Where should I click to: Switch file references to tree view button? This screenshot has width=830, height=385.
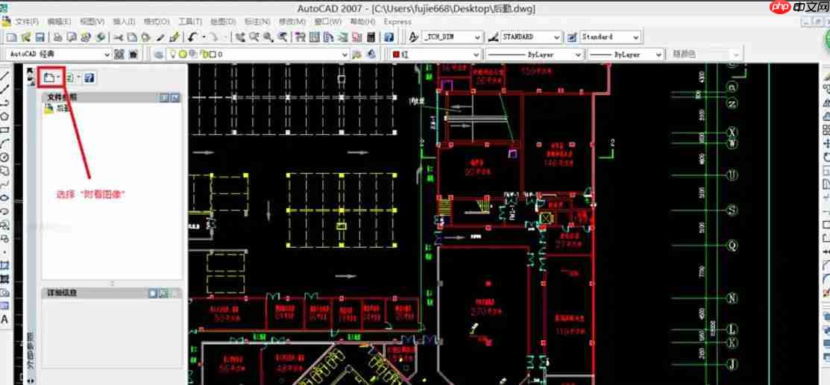tap(175, 98)
